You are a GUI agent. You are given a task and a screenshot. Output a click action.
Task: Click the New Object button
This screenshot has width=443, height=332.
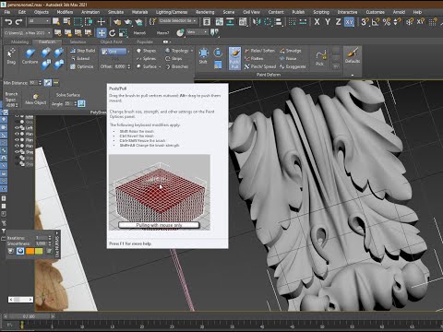click(36, 100)
